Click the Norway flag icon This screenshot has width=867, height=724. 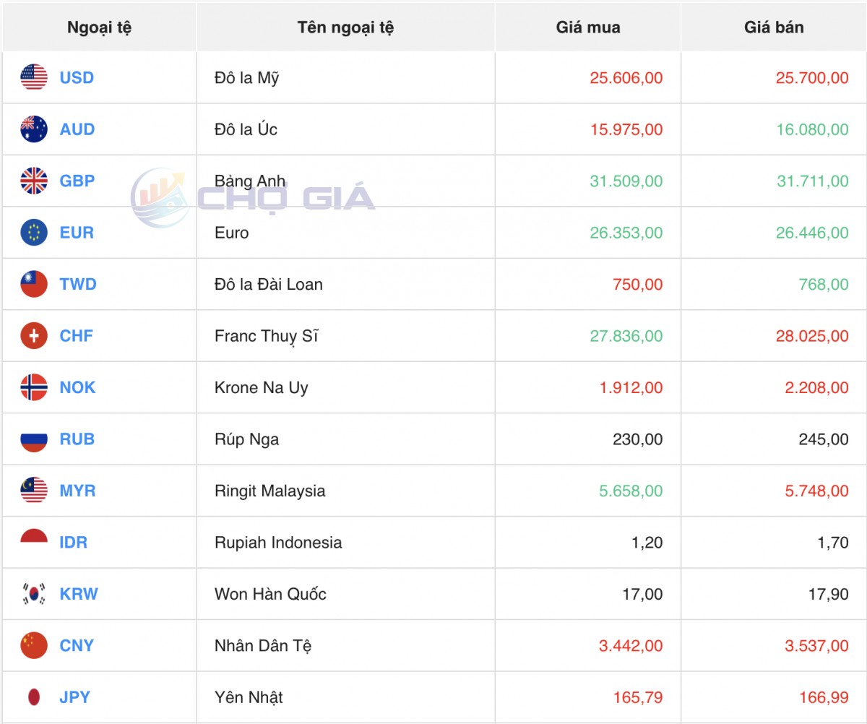pos(34,387)
